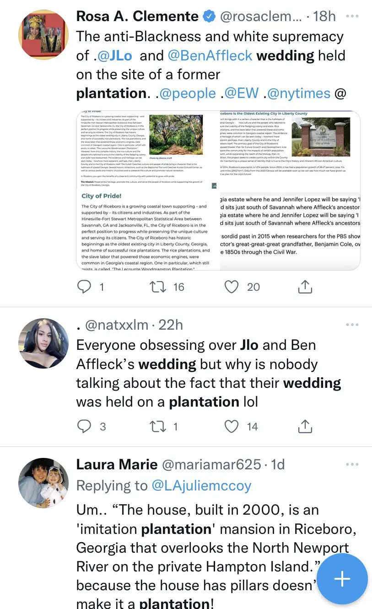Open the @LAjuliemccoy reply link
The image size is (372, 609).
pos(201,485)
